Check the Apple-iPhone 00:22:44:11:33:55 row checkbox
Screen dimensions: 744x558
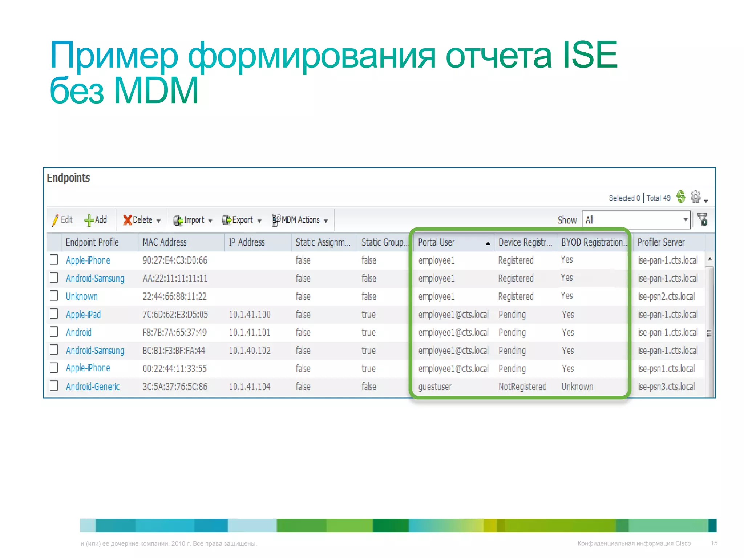click(54, 368)
